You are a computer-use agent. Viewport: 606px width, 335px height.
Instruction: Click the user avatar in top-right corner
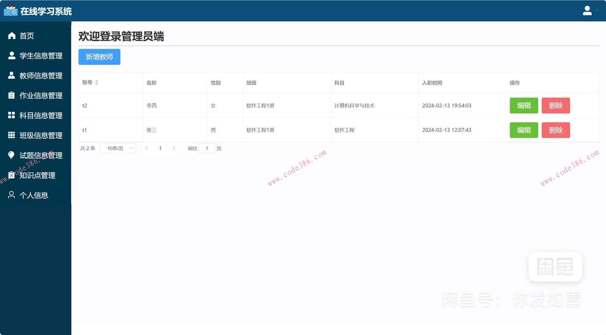[587, 10]
